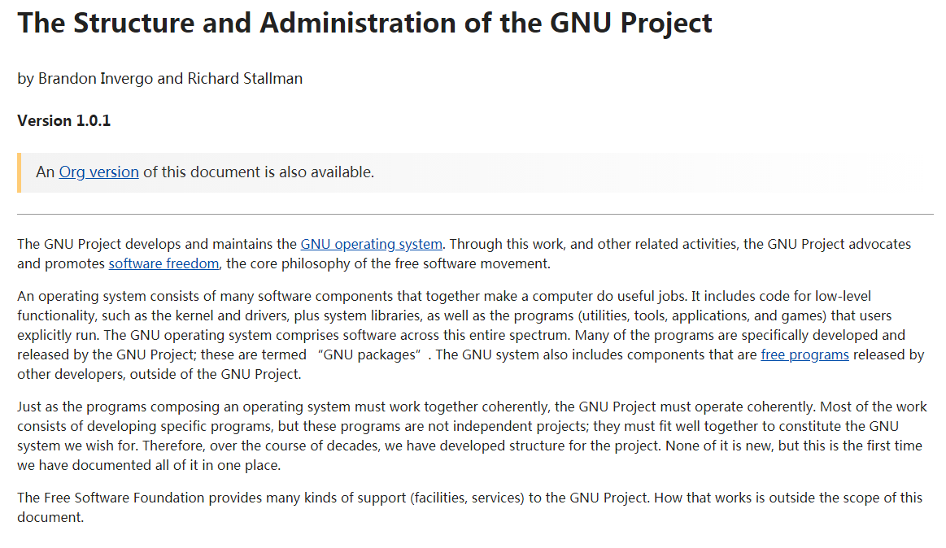
Task: Open the software freedom link
Action: (163, 263)
